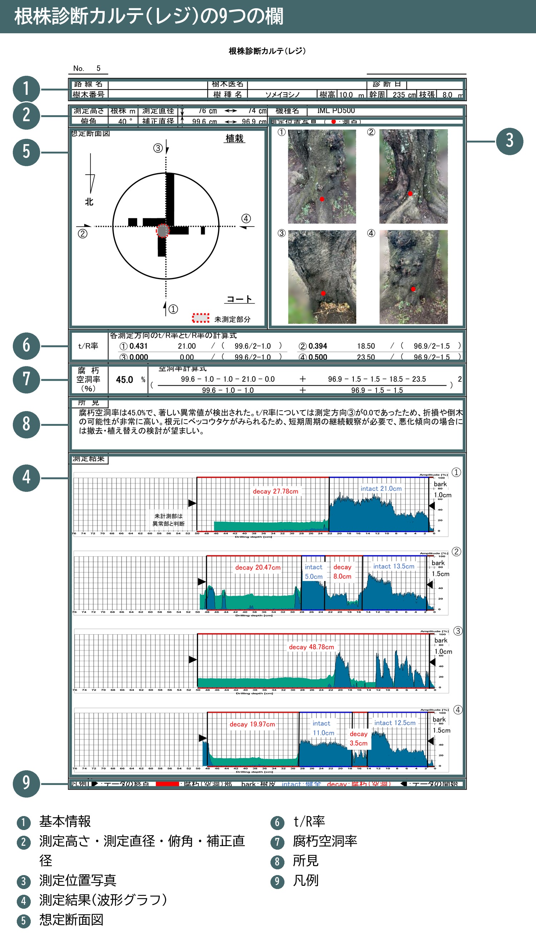536x947 pixels.
Task: Click the 樹高 10.0 m value
Action: [351, 95]
